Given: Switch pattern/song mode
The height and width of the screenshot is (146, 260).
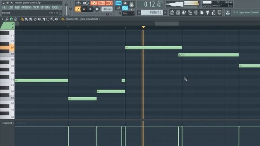Looking at the screenshot, I should click(78, 9).
